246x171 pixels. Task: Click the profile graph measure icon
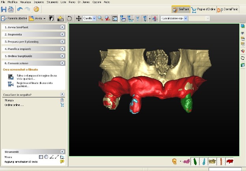click(62, 157)
